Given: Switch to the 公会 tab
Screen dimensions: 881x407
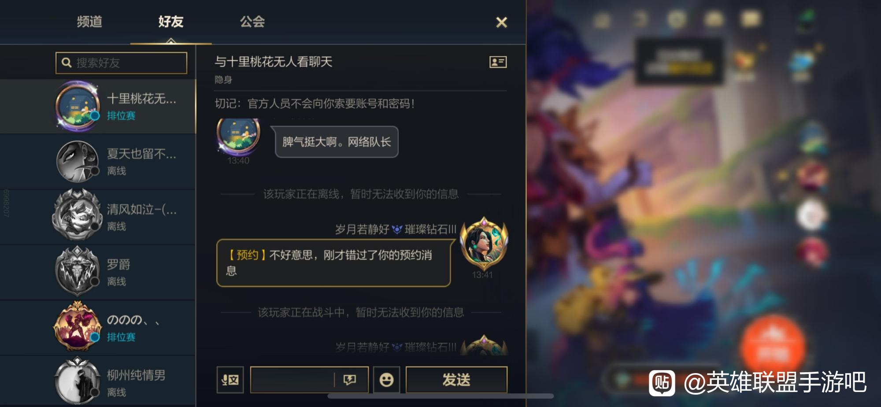Looking at the screenshot, I should pyautogui.click(x=252, y=22).
